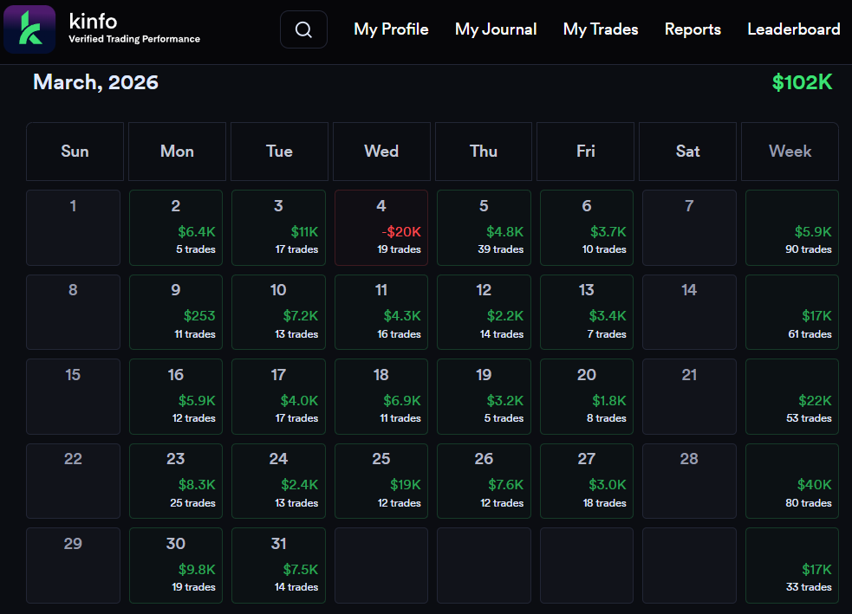852x614 pixels.
Task: Select empty Sunday March 1 cell
Action: tap(74, 228)
